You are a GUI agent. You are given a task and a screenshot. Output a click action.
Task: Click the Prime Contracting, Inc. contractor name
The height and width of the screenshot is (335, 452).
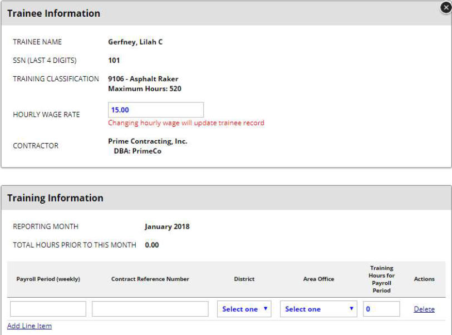[x=148, y=141]
